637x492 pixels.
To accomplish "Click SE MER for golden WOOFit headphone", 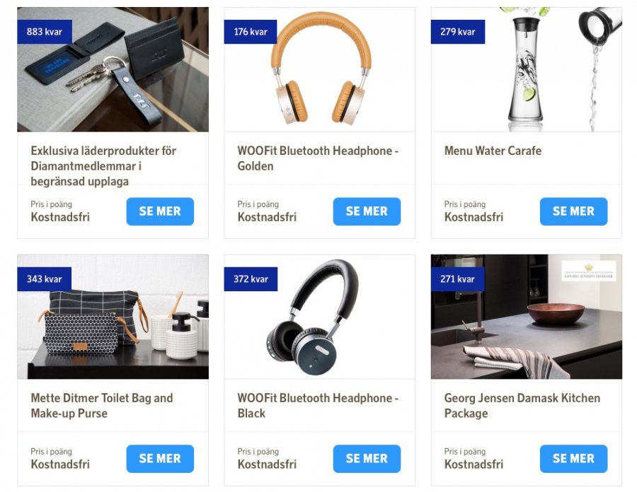I will (367, 211).
